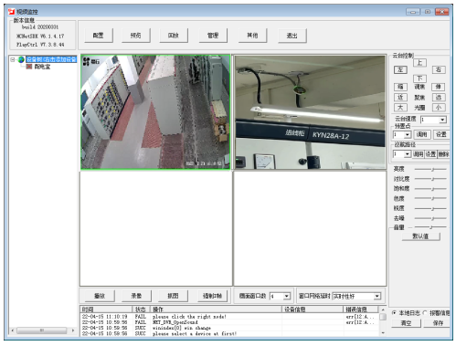This screenshot has width=456, height=346.
Task: Collapse the device tree root node
Action: tap(13, 59)
